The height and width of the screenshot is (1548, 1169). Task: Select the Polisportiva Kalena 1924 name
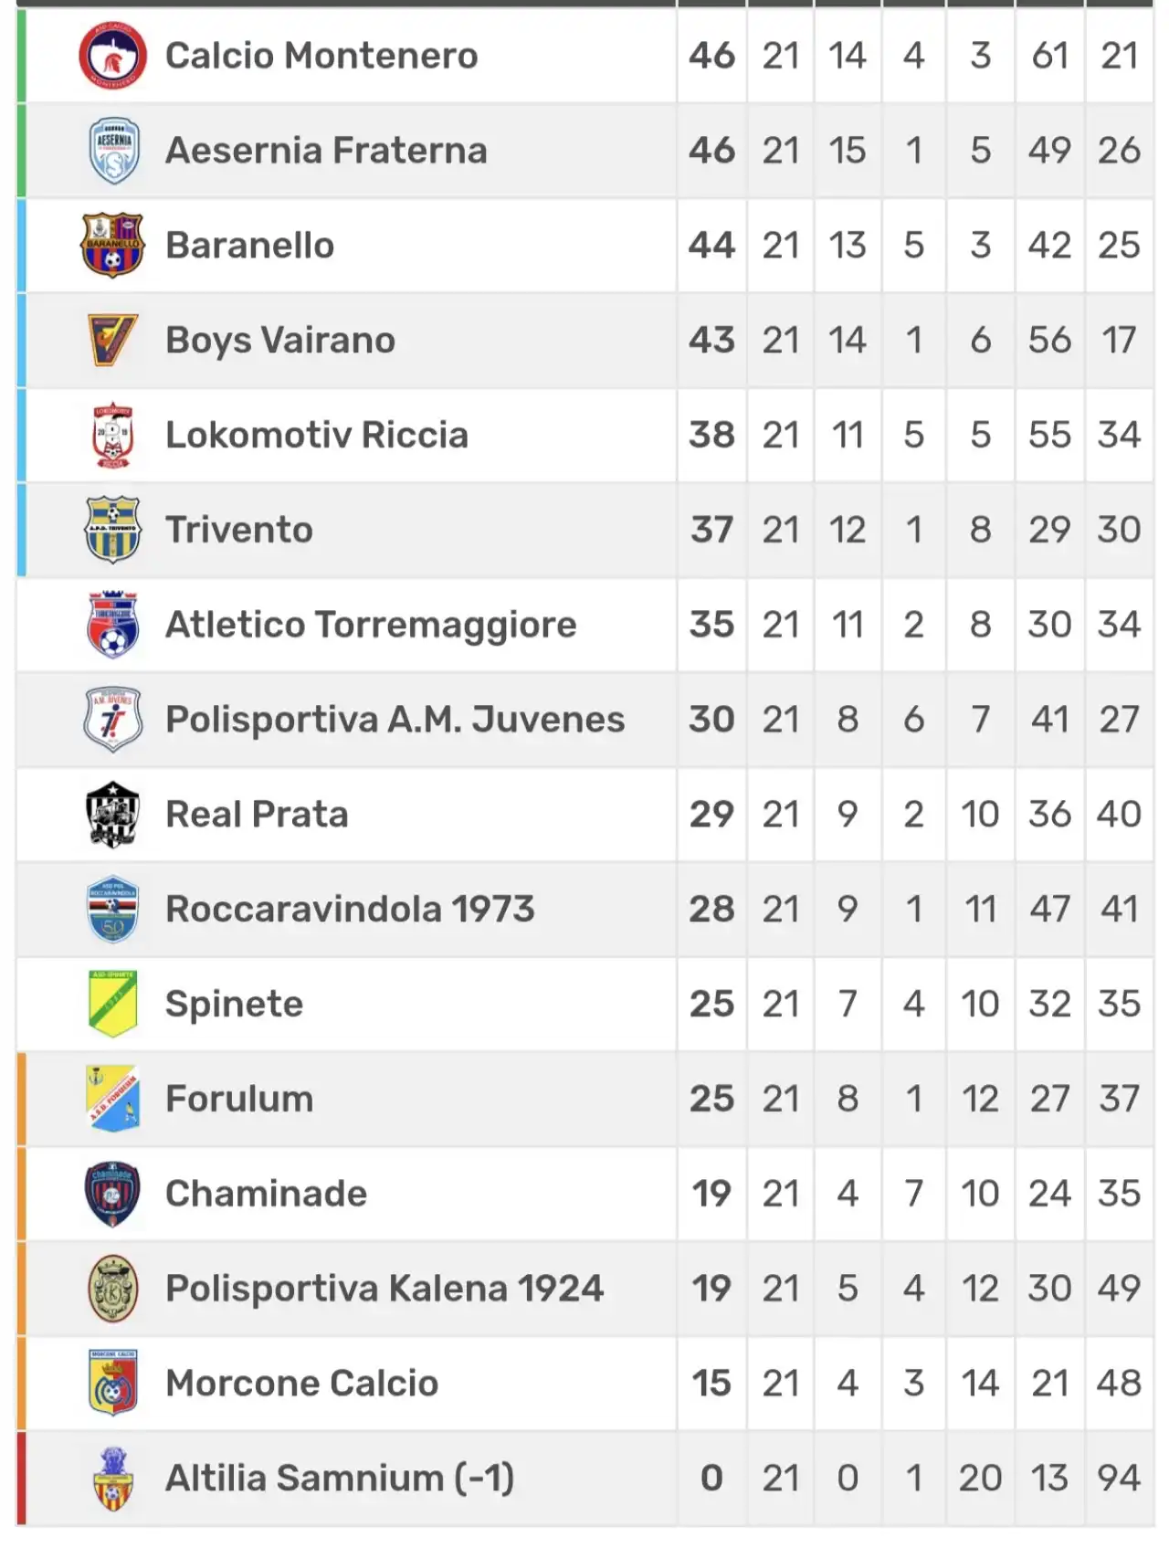click(384, 1289)
